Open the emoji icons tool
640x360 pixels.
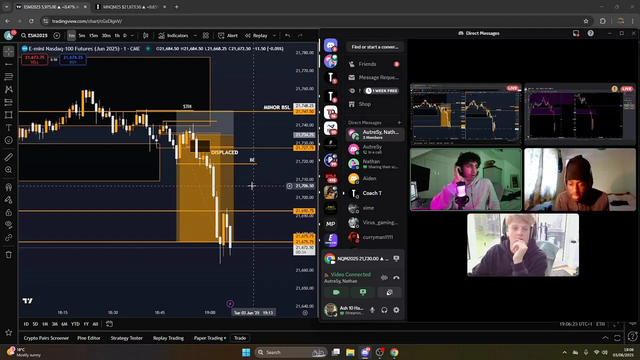pos(8,140)
